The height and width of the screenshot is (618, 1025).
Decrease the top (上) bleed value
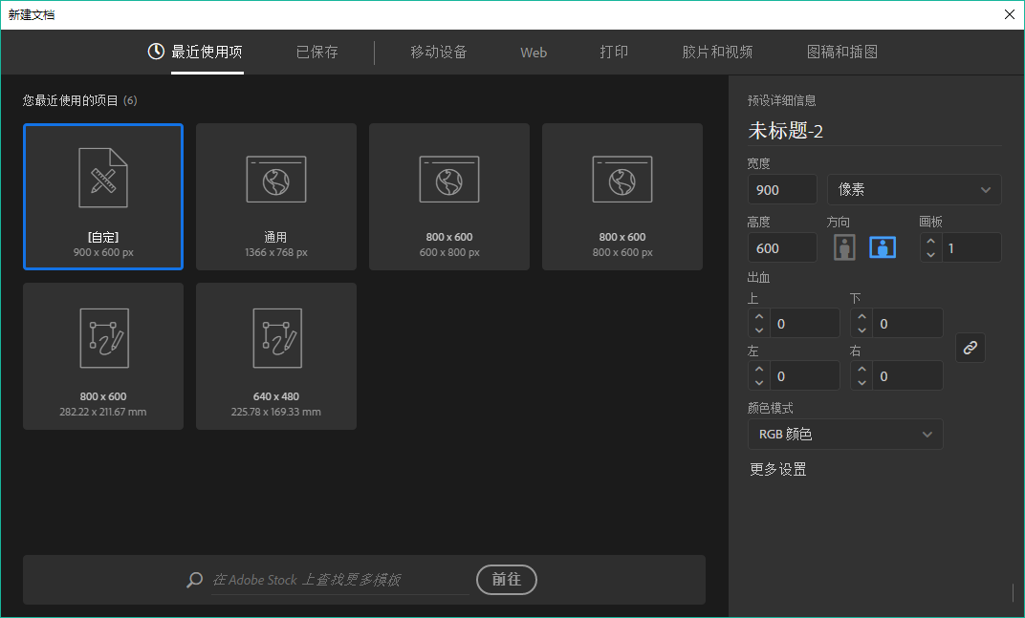[x=759, y=330]
